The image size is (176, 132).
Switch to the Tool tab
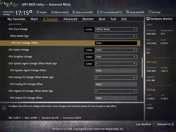point(113,19)
